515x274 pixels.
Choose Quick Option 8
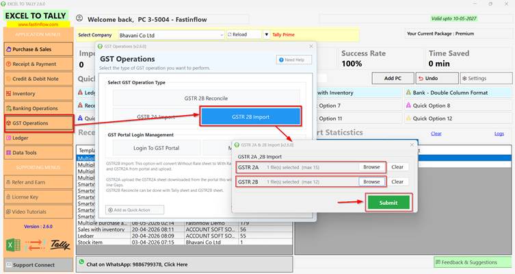(458, 105)
